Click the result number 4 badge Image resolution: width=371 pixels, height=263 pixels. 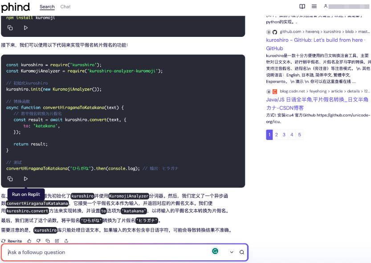tap(269, 92)
